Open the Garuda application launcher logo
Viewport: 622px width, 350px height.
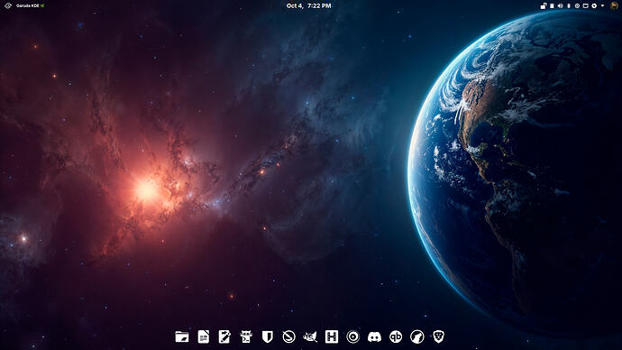[8, 5]
